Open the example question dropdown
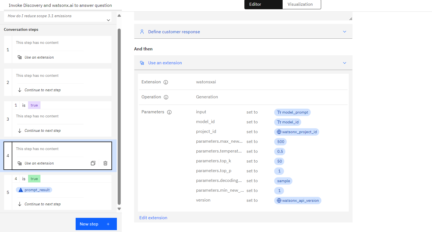Viewport: 432px width, 232px height. [108, 20]
